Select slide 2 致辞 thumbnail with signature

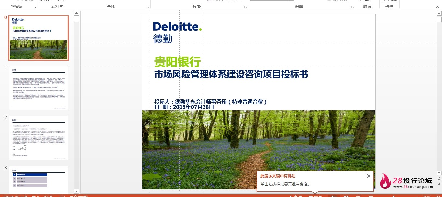[x=39, y=138]
